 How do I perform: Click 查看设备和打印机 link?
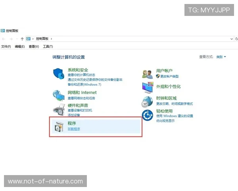point(80,110)
